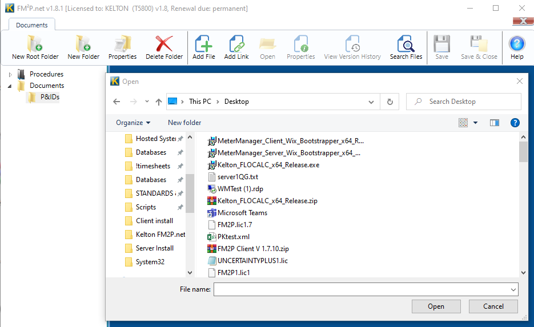This screenshot has width=534, height=327.
Task: Close the Open dialog
Action: pos(520,81)
